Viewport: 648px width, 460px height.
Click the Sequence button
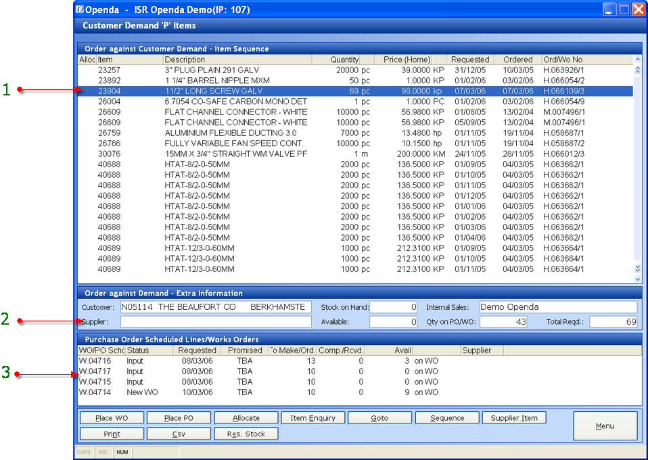447,418
